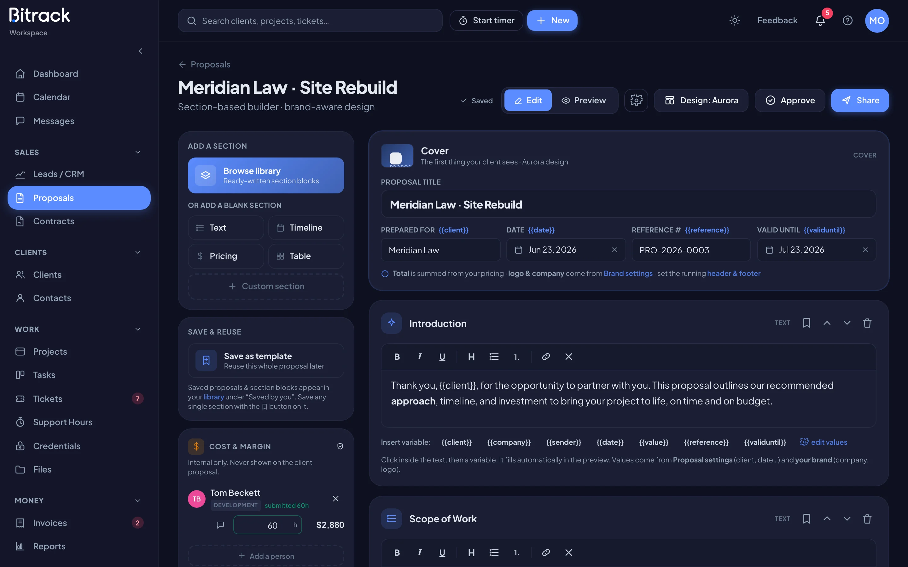Open the Design: Aurora picker

click(701, 100)
